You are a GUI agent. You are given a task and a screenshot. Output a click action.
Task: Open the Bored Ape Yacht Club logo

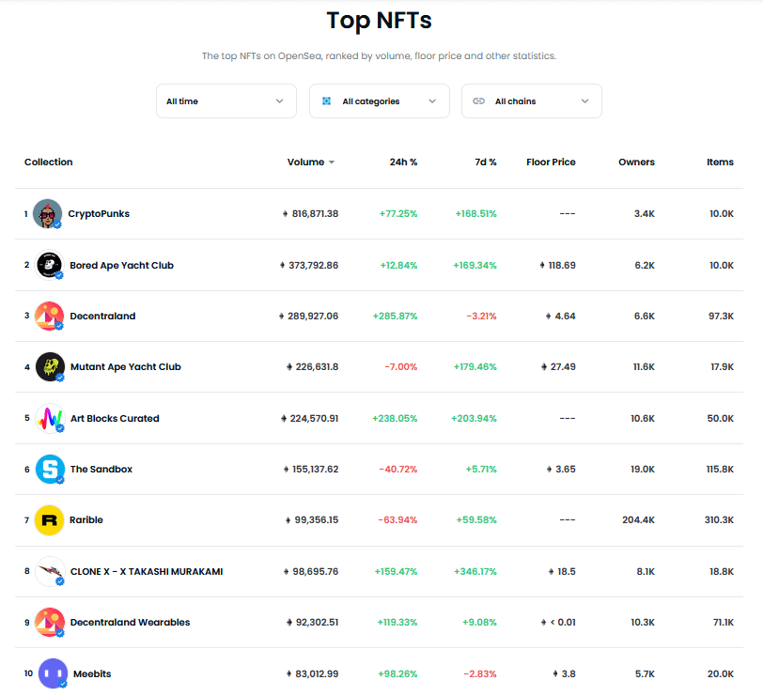(x=49, y=265)
